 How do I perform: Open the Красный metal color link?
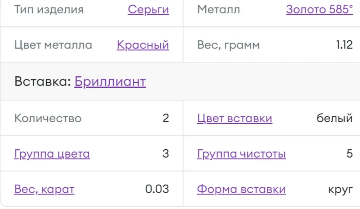pos(142,44)
